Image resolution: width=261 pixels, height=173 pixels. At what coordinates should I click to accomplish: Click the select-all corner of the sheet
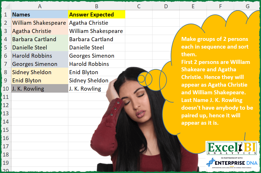(x=6, y=6)
